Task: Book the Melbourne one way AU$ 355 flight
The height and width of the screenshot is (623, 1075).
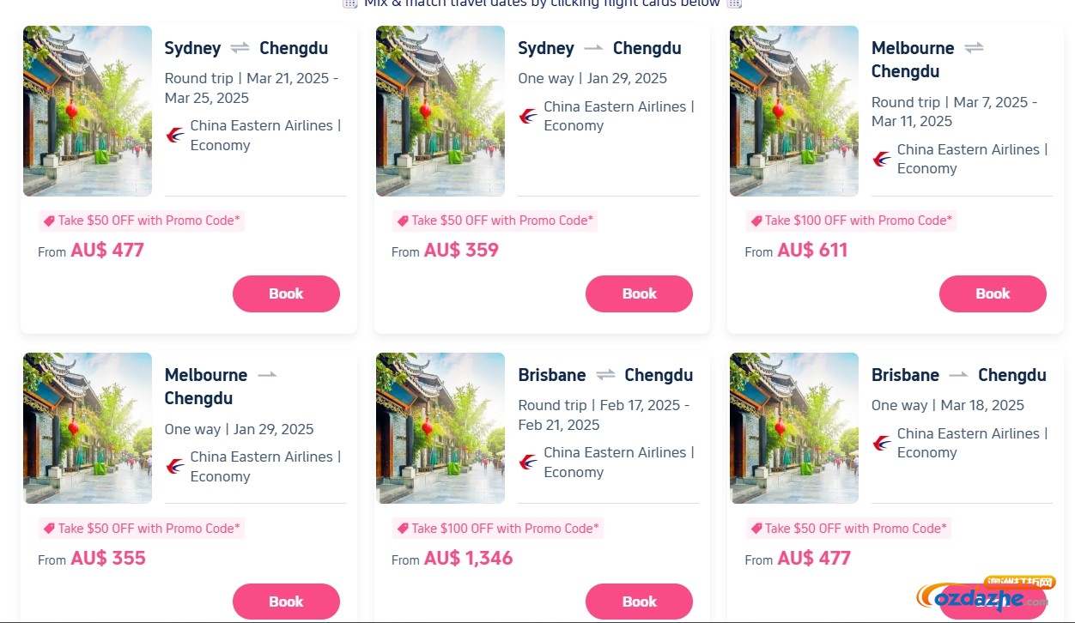Action: pyautogui.click(x=286, y=602)
